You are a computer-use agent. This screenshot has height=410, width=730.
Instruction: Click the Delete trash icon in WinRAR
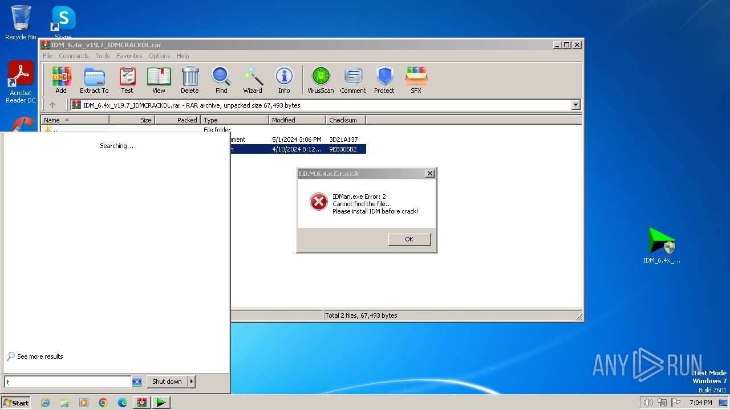190,80
